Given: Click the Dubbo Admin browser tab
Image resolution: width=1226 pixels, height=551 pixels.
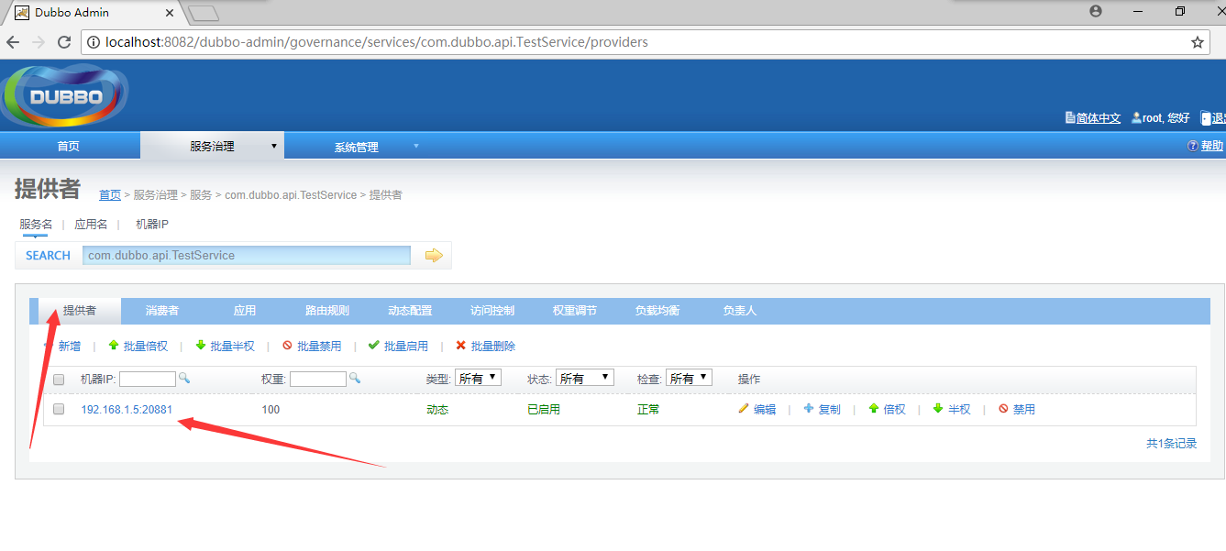Looking at the screenshot, I should point(92,12).
